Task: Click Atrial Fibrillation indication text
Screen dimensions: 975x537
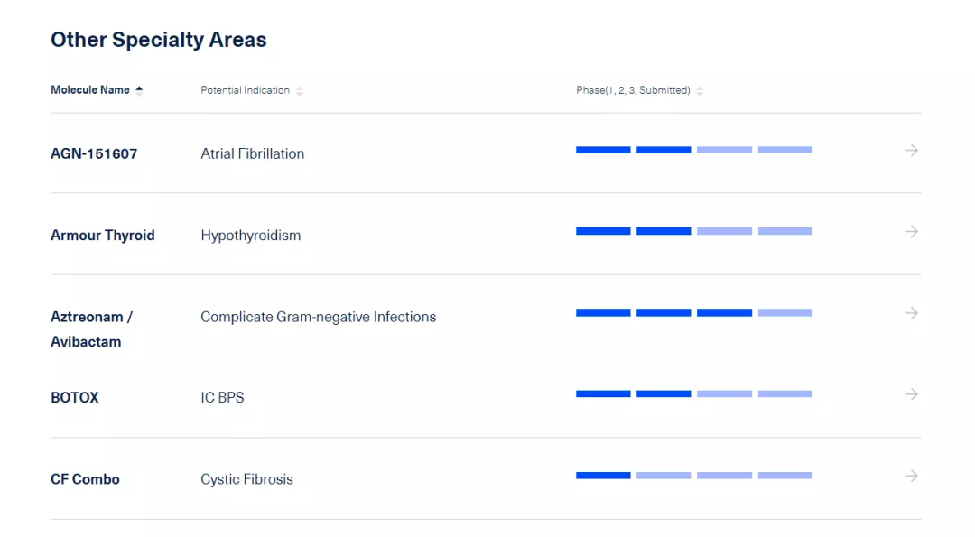Action: pos(252,153)
